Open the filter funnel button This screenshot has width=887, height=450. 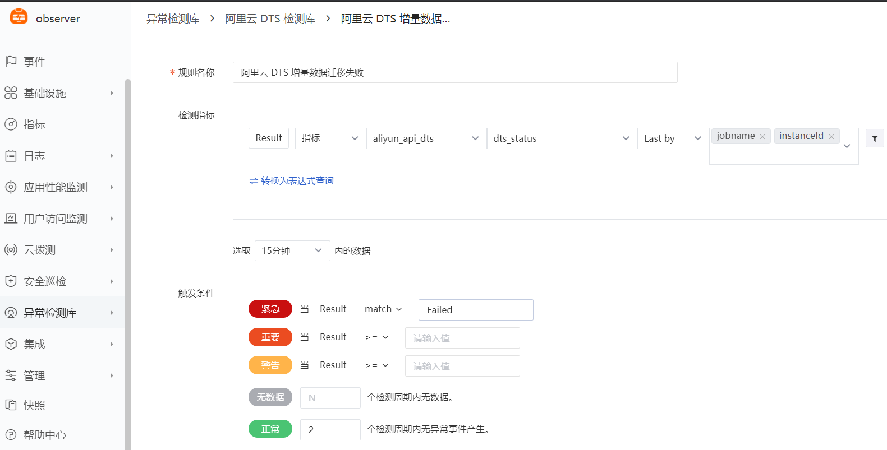tap(875, 138)
